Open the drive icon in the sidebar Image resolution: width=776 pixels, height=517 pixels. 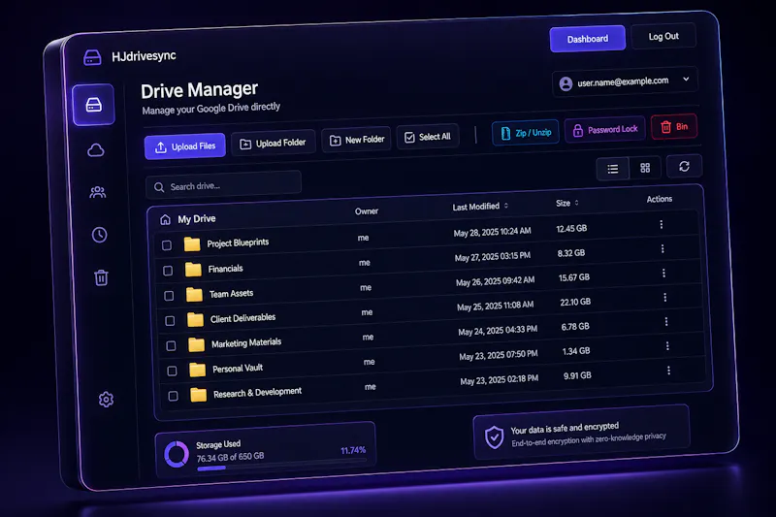pos(93,105)
